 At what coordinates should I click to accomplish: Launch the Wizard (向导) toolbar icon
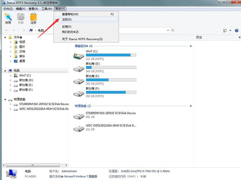(8, 18)
